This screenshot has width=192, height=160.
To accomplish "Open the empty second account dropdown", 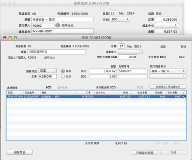I will [168, 76].
